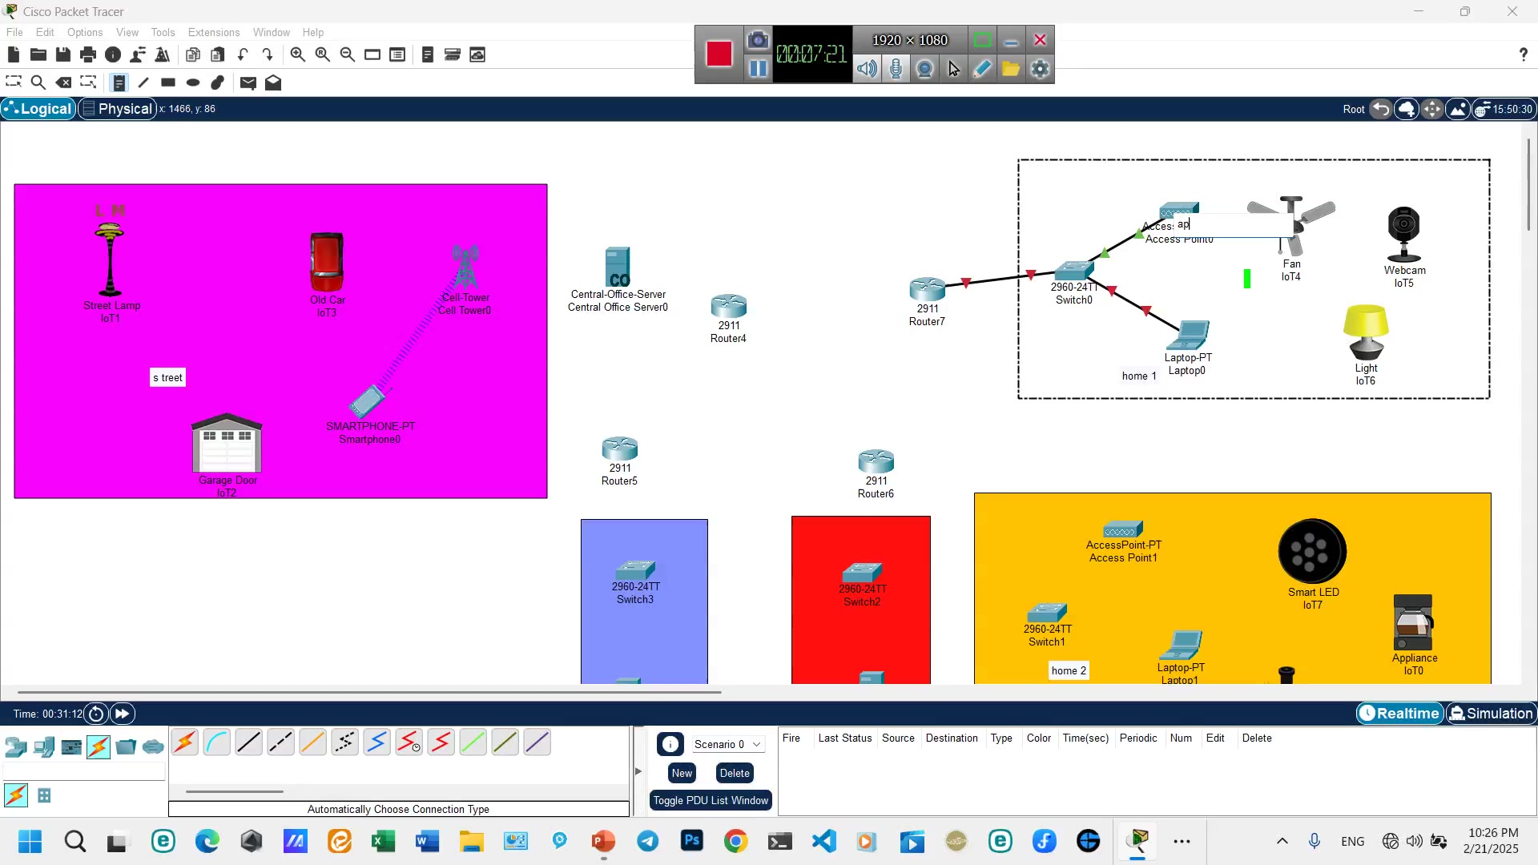
Task: Select the Draw Rectangle tool
Action: pos(168,82)
